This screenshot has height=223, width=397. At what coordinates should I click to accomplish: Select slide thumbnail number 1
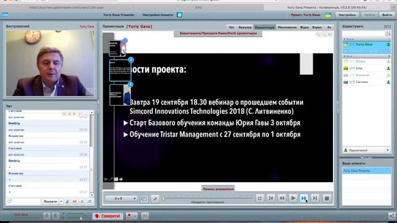117,48
